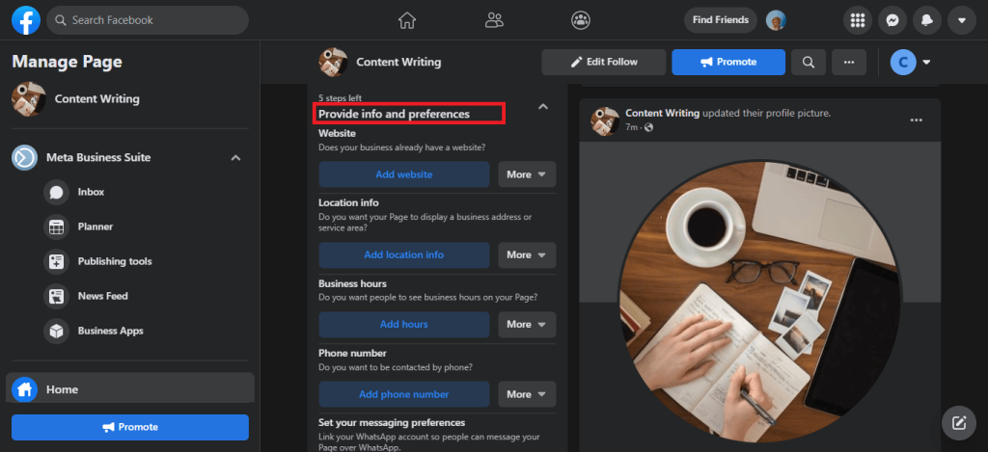Screen dimensions: 988x452
Task: Click the page search magnifier button
Action: tap(809, 62)
